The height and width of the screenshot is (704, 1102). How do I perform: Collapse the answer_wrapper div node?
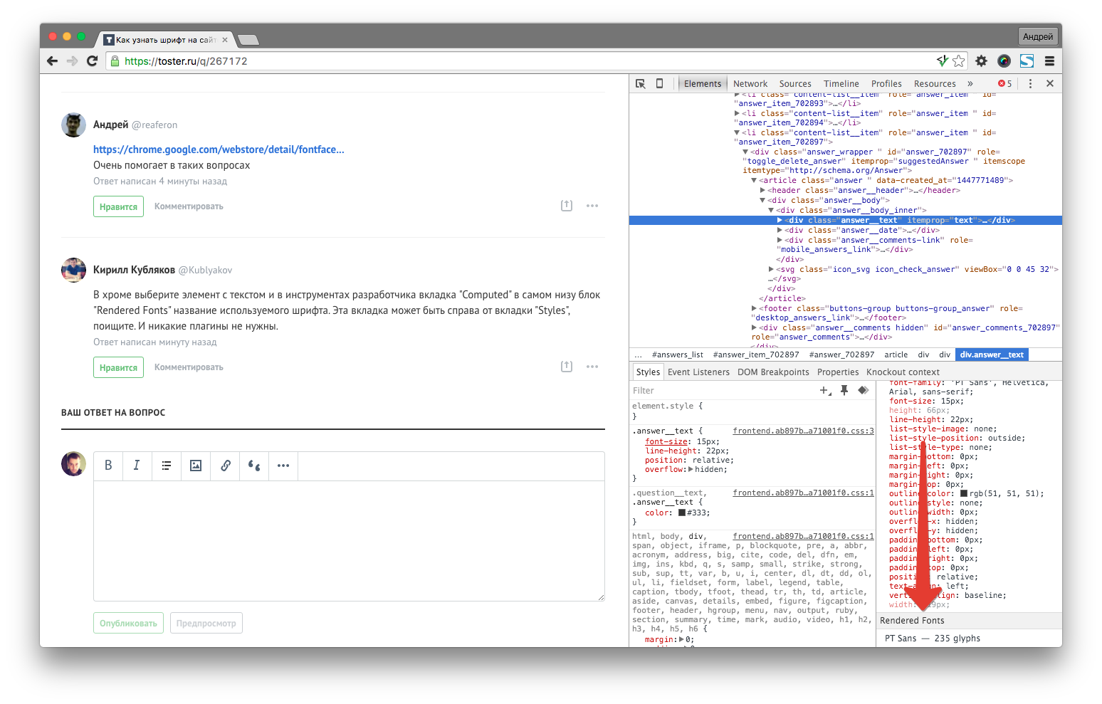pos(745,152)
